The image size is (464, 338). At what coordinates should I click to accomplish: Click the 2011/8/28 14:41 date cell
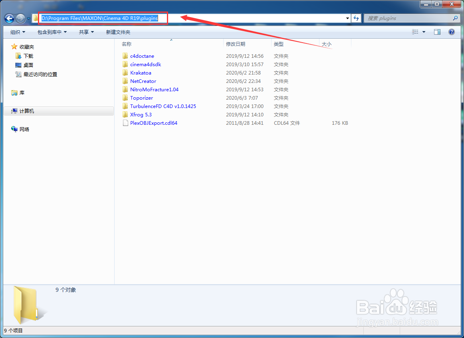point(245,123)
